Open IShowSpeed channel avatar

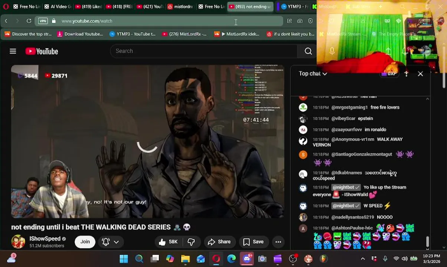coord(18,242)
